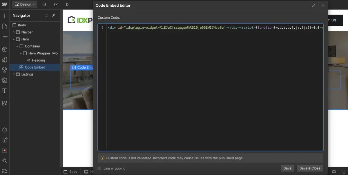The image size is (348, 175).
Task: Collapse the Hero Wrapper Two node
Action: 21,53
